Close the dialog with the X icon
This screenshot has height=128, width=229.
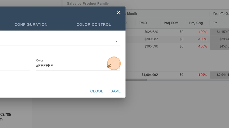pyautogui.click(x=119, y=12)
